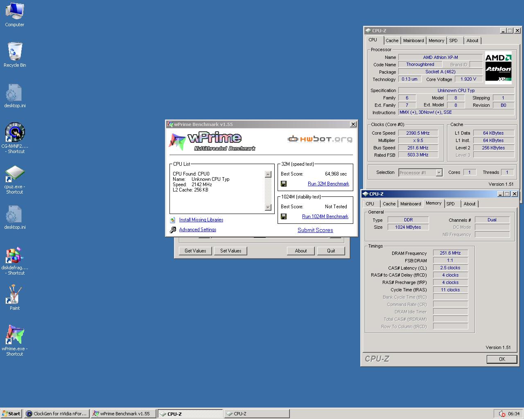The image size is (524, 419).
Task: Click the Get Values button in ClockGen
Action: [195, 251]
